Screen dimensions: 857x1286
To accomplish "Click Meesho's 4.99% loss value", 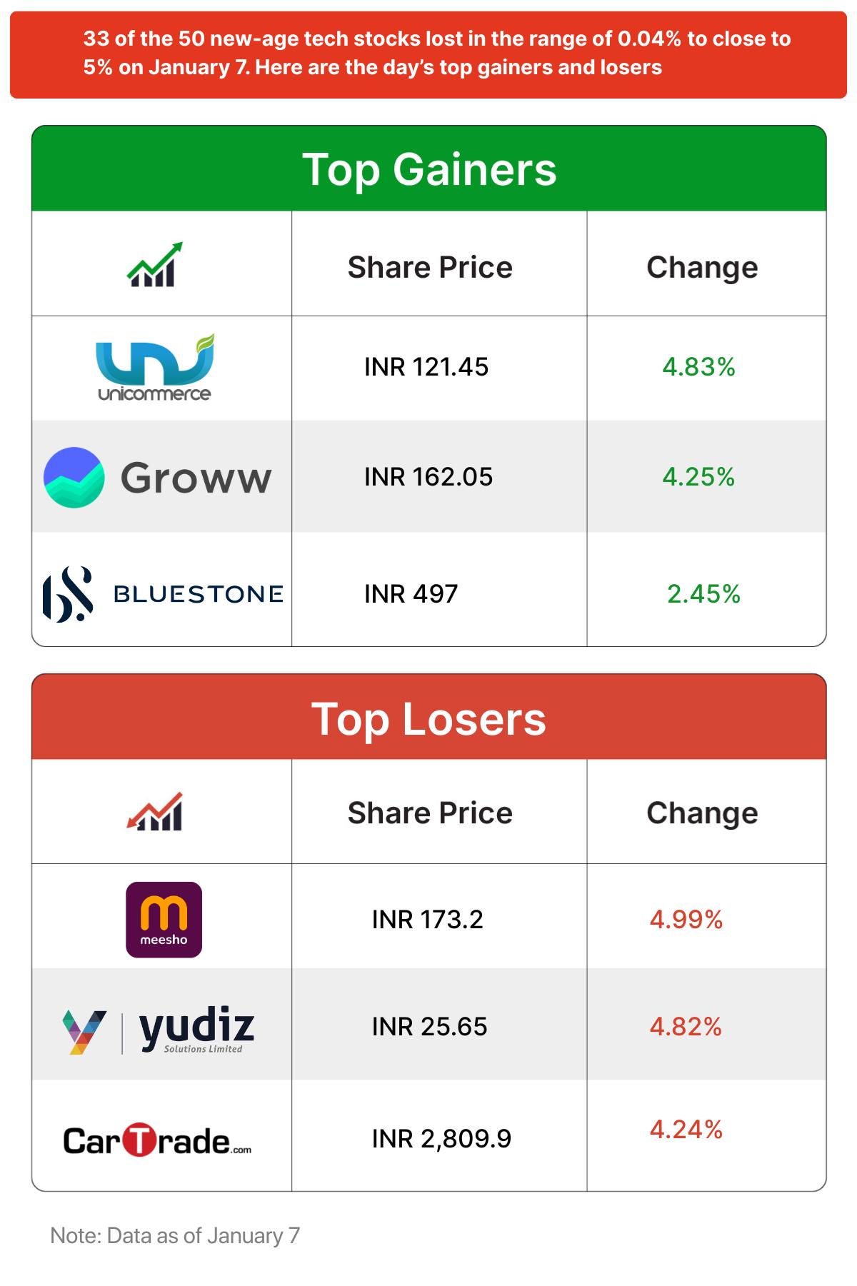I will (x=686, y=919).
